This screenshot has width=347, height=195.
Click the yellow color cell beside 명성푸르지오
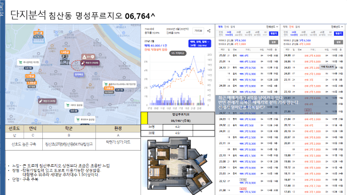[144, 118]
